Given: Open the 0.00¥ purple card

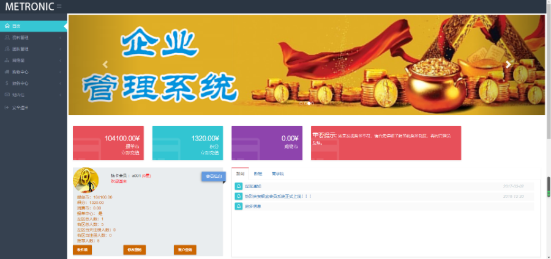Looking at the screenshot, I should pyautogui.click(x=267, y=143).
